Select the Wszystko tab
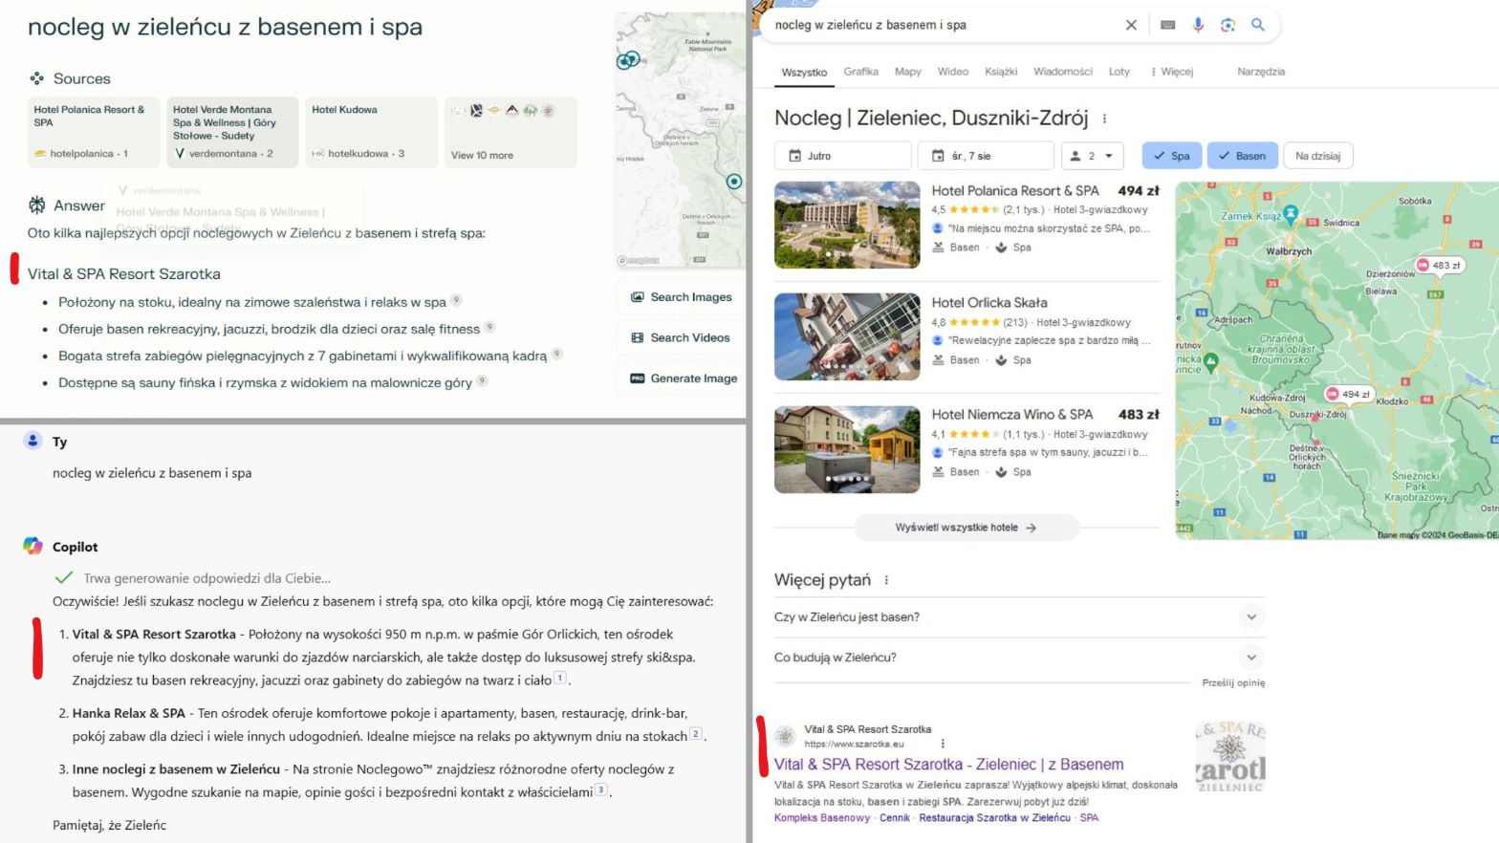 (x=804, y=73)
